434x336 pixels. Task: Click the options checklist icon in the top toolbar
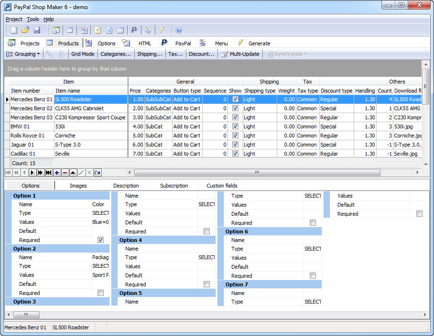[x=84, y=30]
